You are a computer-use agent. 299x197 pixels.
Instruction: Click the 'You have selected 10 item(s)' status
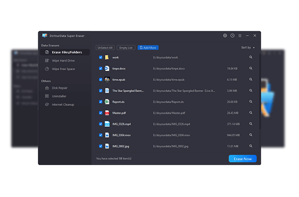coord(114,159)
